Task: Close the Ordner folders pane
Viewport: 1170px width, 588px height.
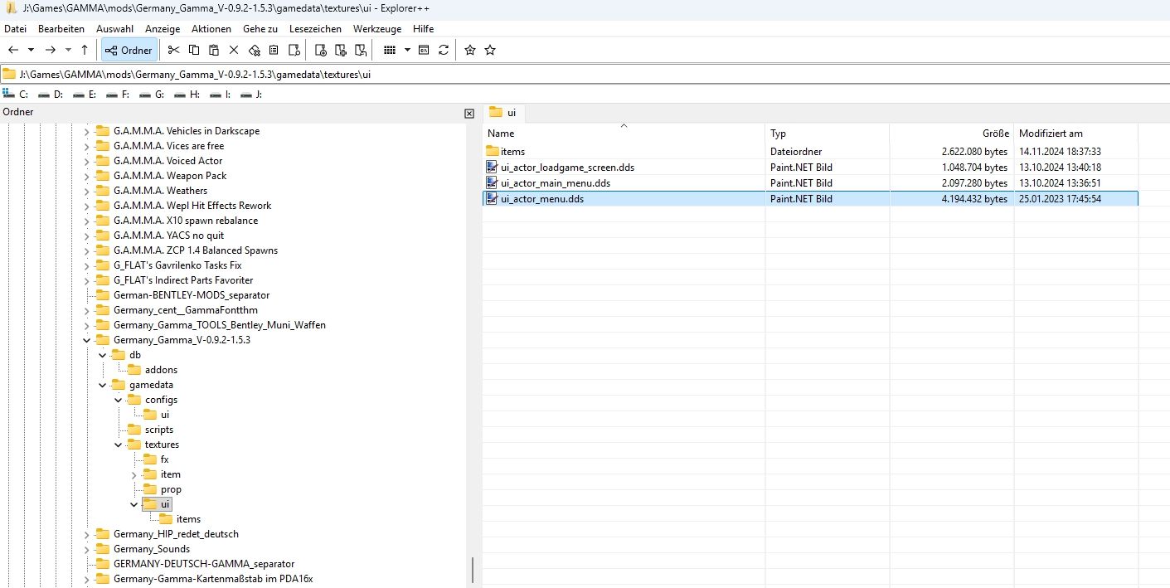Action: coord(469,114)
